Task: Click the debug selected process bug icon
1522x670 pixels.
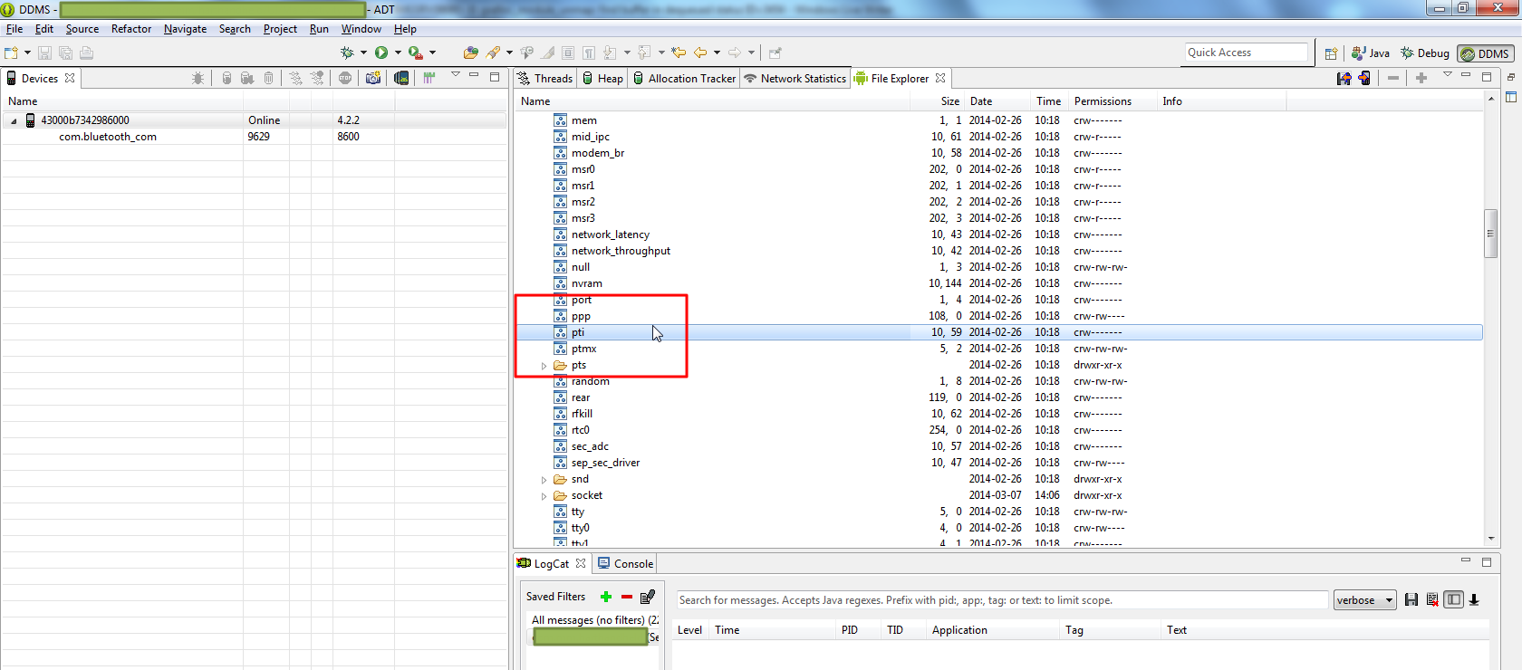Action: pos(197,78)
